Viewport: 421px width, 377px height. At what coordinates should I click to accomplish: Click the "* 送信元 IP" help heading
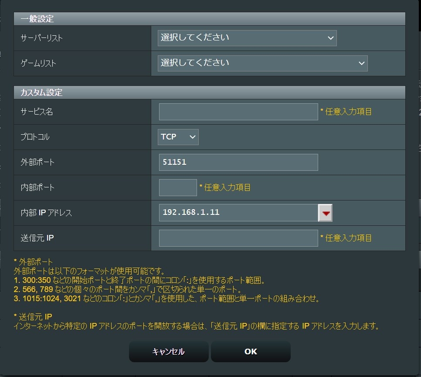click(33, 316)
